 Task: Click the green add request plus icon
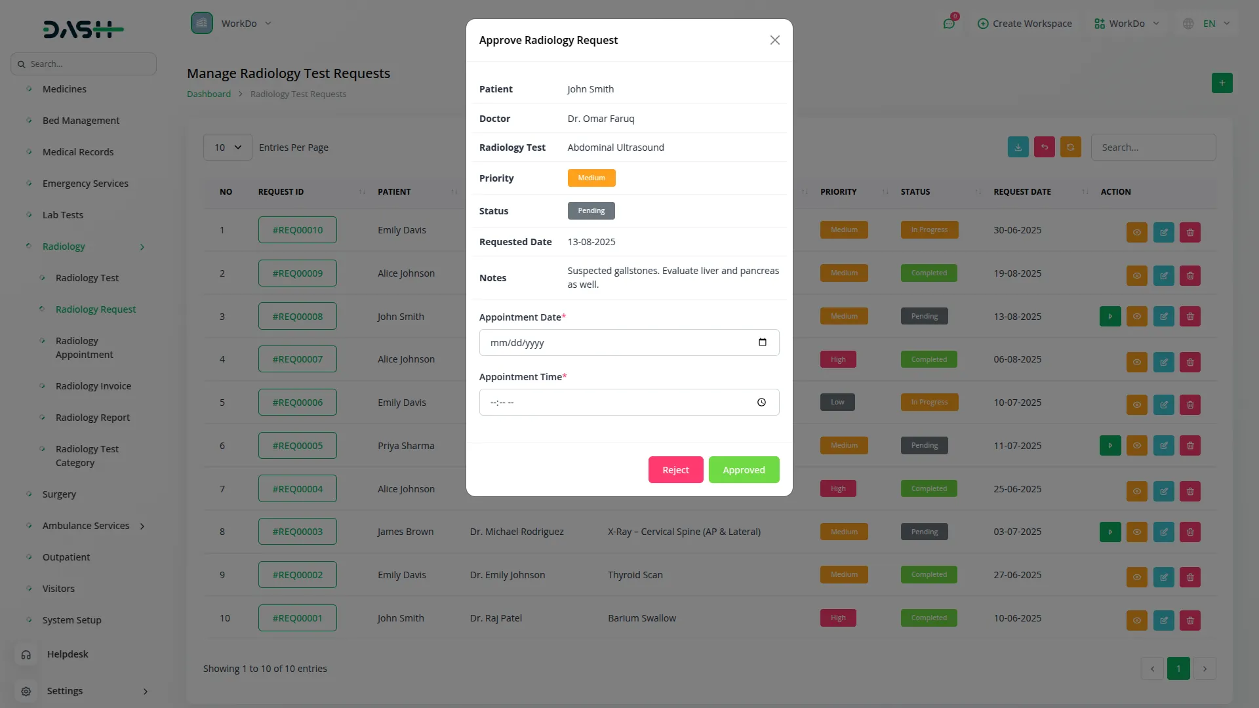coord(1222,83)
